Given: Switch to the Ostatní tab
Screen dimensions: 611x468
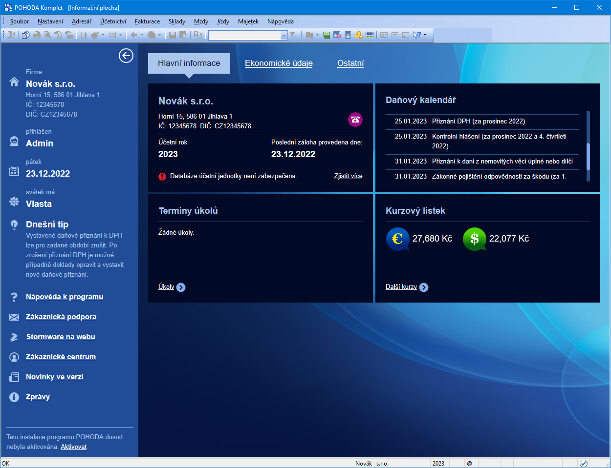Looking at the screenshot, I should point(350,63).
